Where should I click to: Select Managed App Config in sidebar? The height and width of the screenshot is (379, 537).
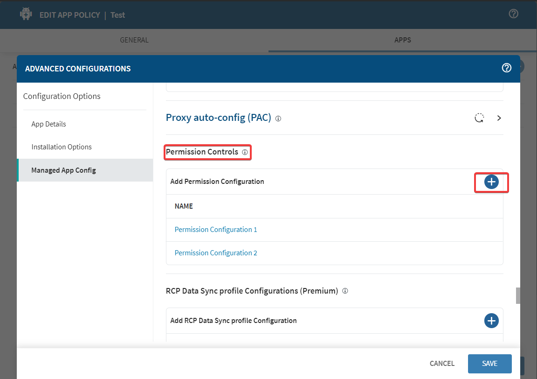(x=63, y=170)
